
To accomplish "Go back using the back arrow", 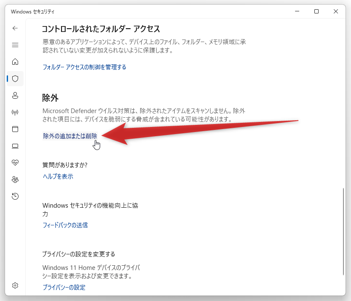I will (15, 28).
